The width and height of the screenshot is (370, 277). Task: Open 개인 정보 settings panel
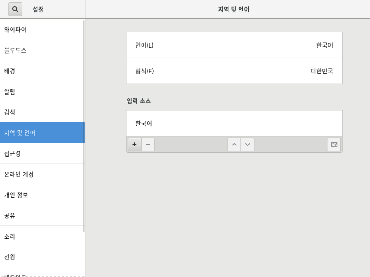(42, 195)
